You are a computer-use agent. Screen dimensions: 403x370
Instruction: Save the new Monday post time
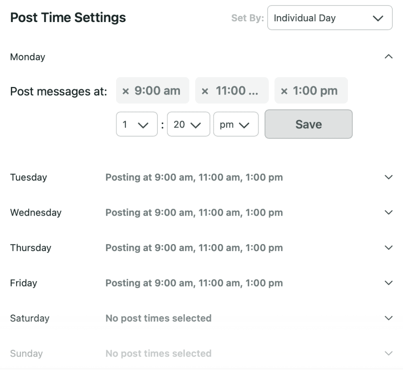(308, 124)
